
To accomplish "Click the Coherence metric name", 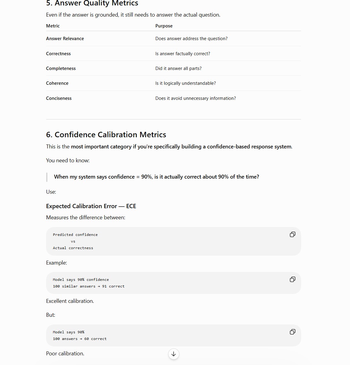I will (x=57, y=83).
